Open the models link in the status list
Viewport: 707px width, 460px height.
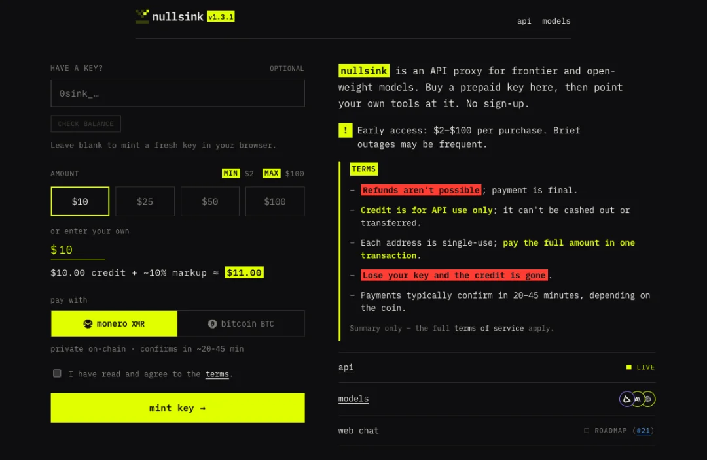pos(353,399)
